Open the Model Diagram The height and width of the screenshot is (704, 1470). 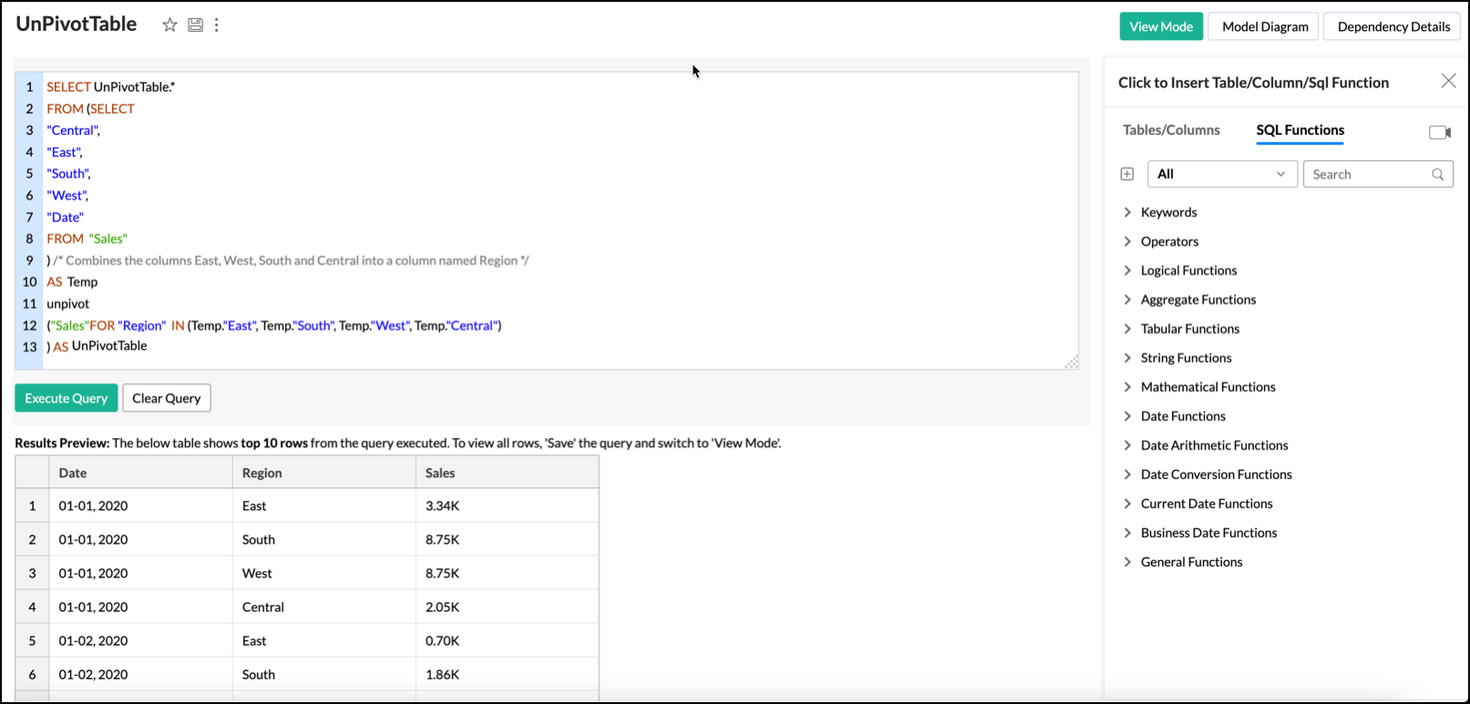[x=1265, y=26]
